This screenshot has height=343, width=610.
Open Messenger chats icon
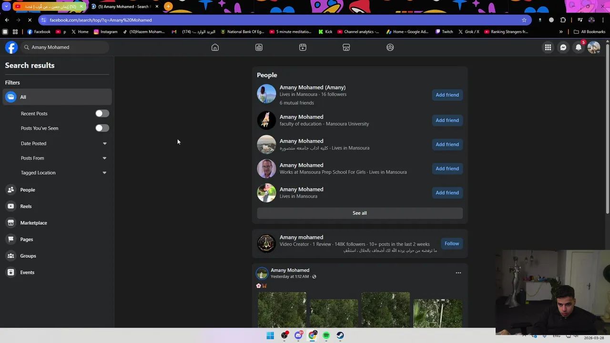pos(563,47)
